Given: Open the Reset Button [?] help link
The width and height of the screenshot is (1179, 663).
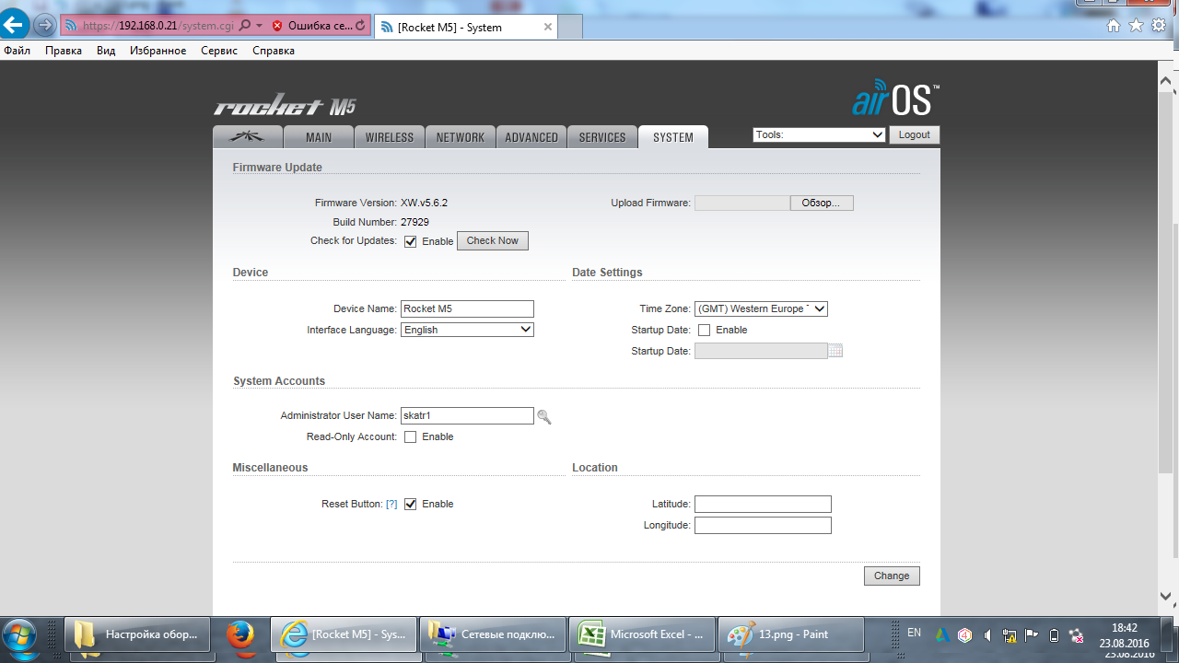Looking at the screenshot, I should pyautogui.click(x=391, y=504).
